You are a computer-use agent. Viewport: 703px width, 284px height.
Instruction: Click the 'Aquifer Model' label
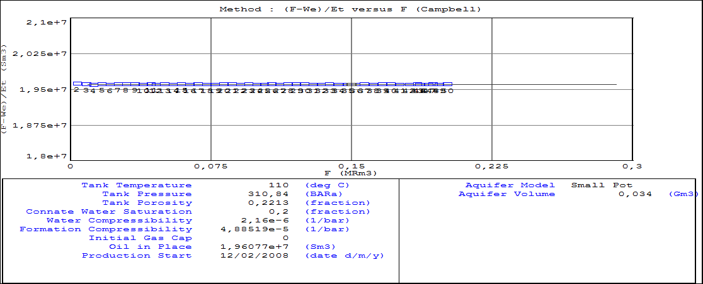click(510, 185)
